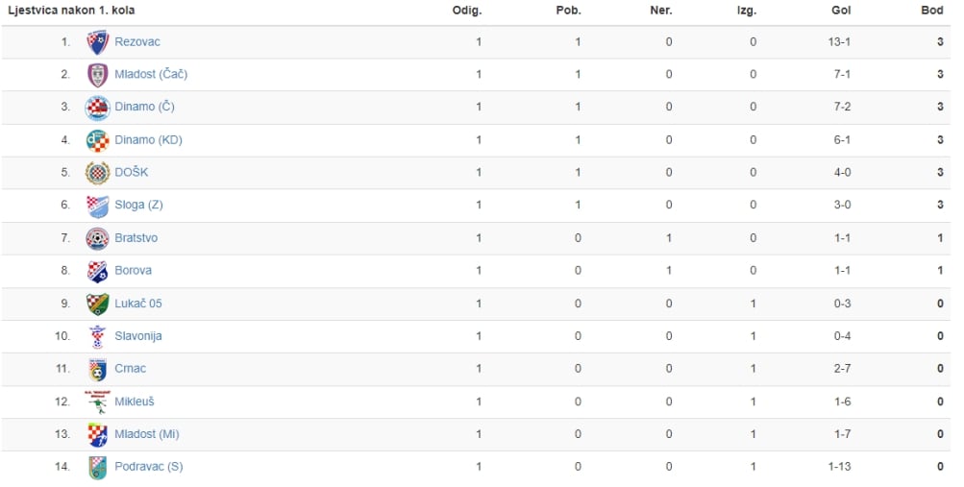Click the Dinamo (KD) club badge

pyautogui.click(x=98, y=140)
